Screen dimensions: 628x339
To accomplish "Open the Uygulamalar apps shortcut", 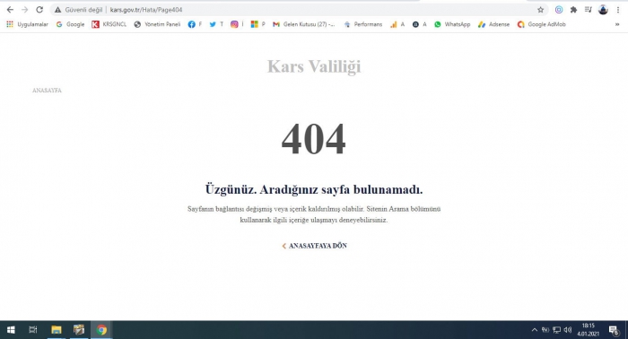I will point(27,24).
